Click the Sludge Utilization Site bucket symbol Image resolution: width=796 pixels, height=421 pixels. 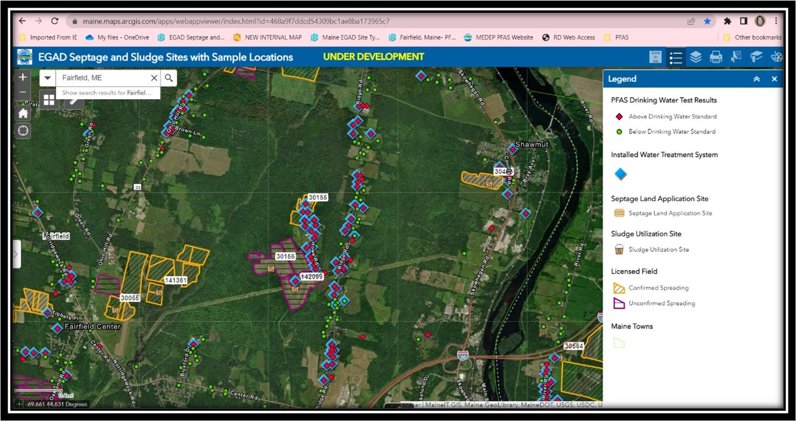coord(619,249)
